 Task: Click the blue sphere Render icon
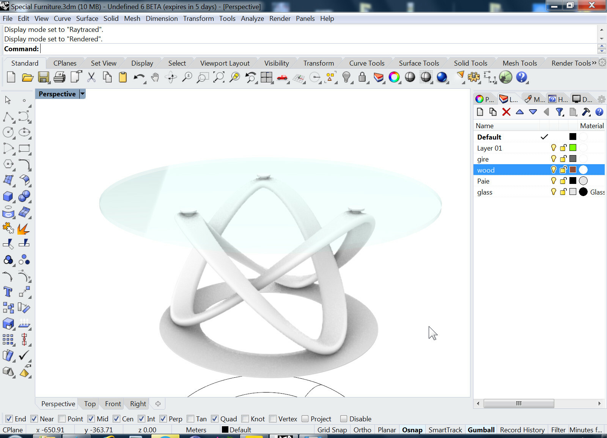click(442, 77)
